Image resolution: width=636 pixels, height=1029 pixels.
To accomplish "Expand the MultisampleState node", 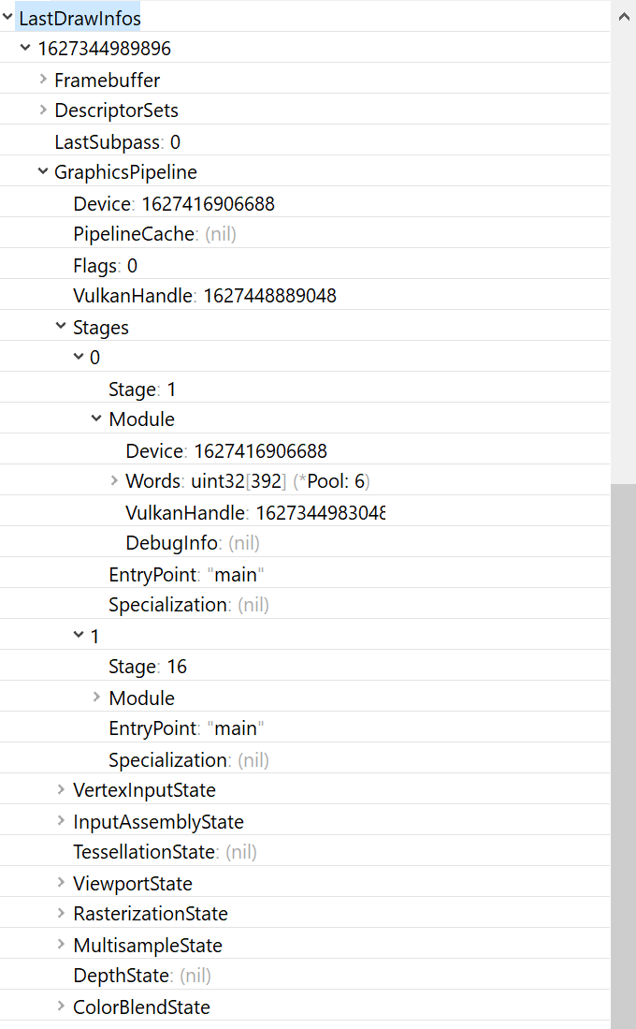I will click(61, 945).
